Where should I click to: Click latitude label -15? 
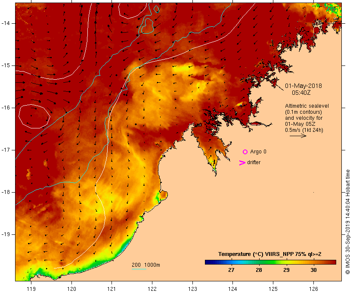pos(6,65)
